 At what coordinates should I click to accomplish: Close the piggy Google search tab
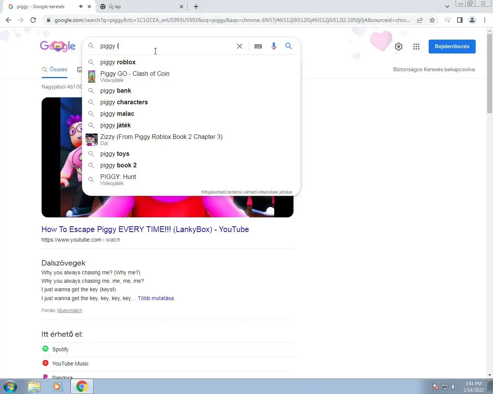[89, 7]
